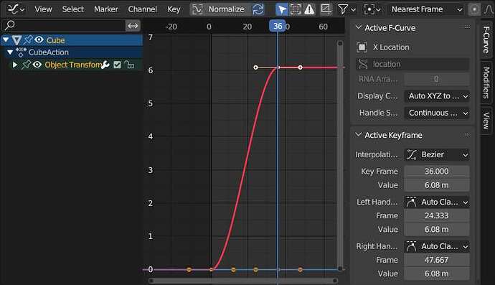Select the Cube channel name

[55, 40]
